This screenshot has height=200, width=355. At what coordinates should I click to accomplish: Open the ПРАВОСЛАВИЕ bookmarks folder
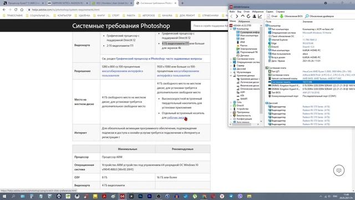(x=13, y=16)
